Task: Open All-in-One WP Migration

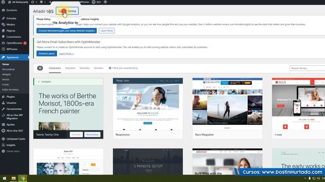Action: [x=15, y=117]
